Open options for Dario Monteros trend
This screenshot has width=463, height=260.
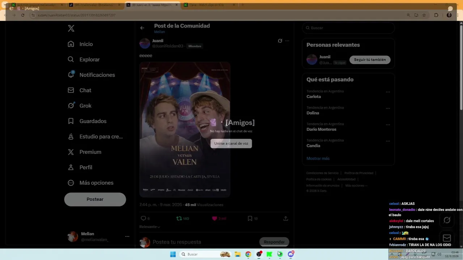(388, 125)
